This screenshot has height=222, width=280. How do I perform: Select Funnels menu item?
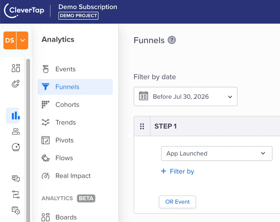(x=75, y=87)
